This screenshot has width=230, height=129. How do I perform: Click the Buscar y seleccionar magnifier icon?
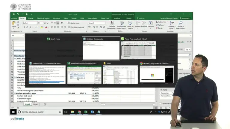181,23
